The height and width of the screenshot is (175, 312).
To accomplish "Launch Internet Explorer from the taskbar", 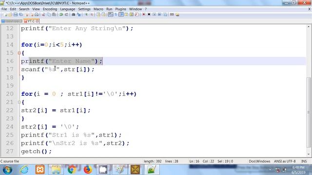I will (24, 170).
